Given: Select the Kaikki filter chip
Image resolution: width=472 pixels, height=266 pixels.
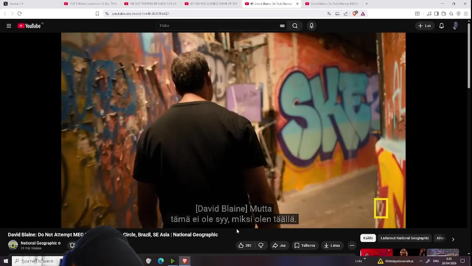Looking at the screenshot, I should [368, 238].
